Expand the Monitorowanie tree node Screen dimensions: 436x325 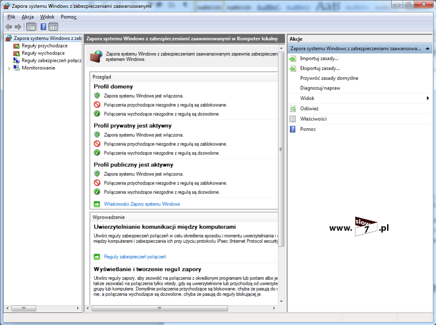coord(9,68)
